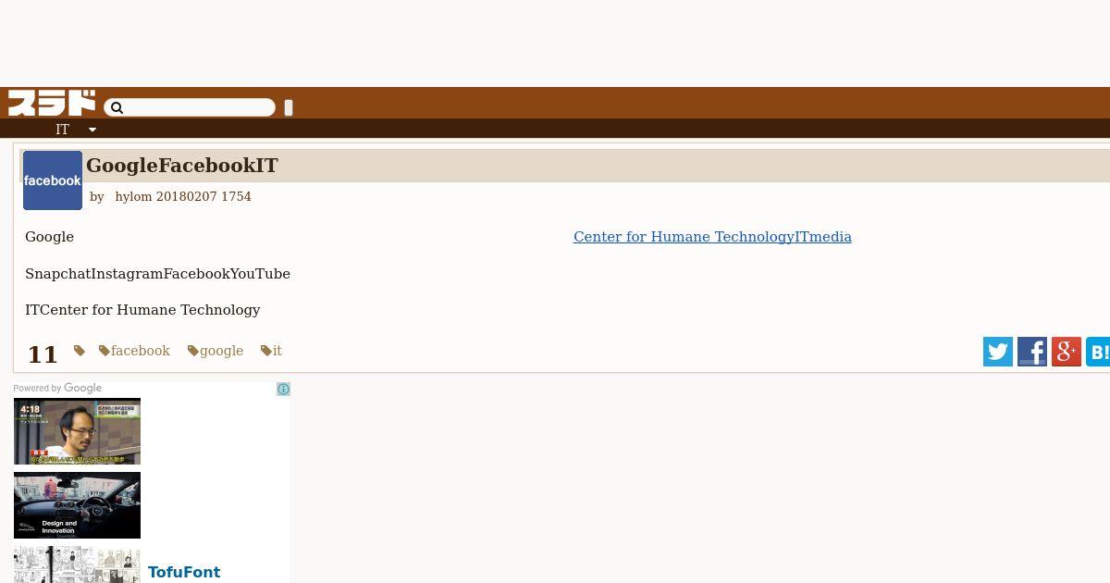Click the Slashdot Japan logo

[52, 103]
